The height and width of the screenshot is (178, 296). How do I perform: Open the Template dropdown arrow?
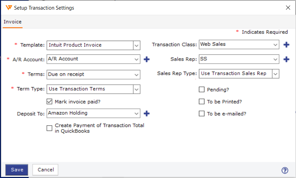137,45
